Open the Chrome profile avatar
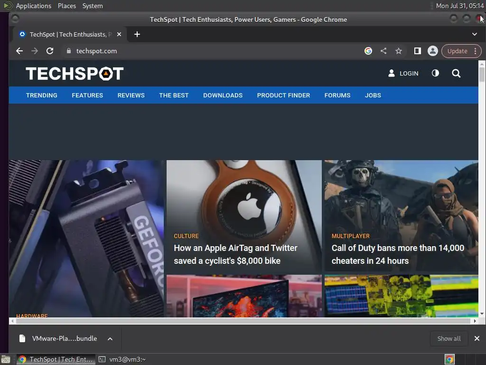This screenshot has height=365, width=486. pos(433,51)
